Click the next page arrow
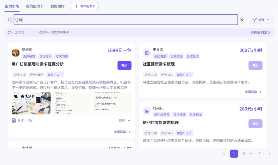 pos(269,154)
